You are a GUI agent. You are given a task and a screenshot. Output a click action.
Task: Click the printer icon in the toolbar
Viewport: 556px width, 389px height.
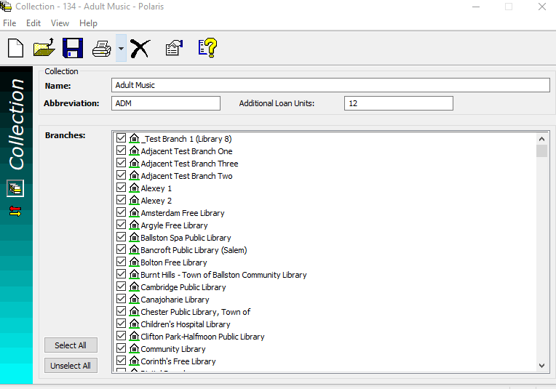102,49
